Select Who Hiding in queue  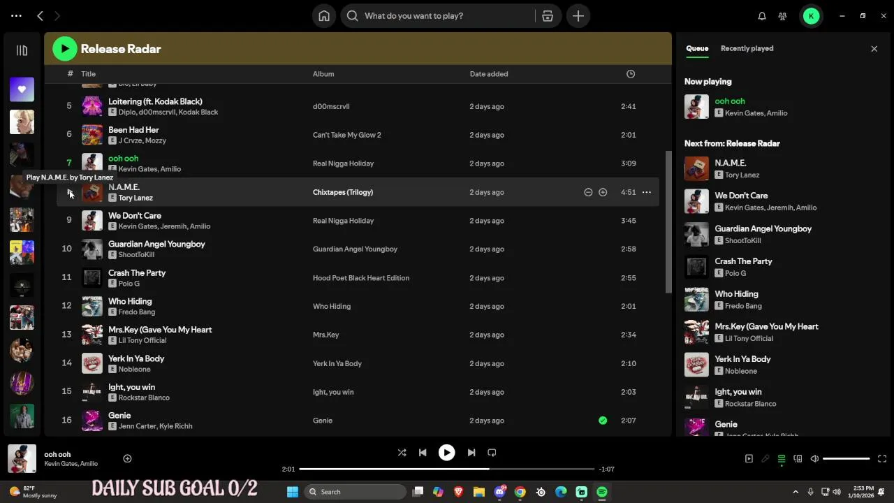736,294
